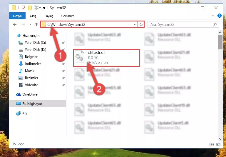226x157 pixels.
Task: Click the Ağ network icon
Action: tap(19, 113)
